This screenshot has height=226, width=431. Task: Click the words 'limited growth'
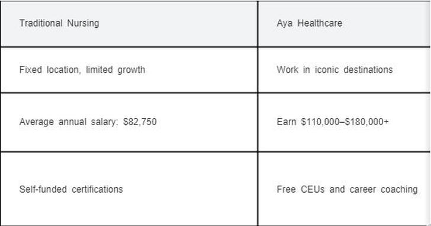tap(115, 70)
